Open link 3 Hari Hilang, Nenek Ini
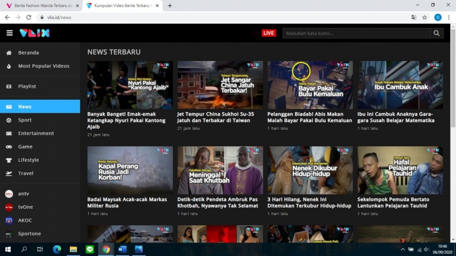 tap(309, 203)
